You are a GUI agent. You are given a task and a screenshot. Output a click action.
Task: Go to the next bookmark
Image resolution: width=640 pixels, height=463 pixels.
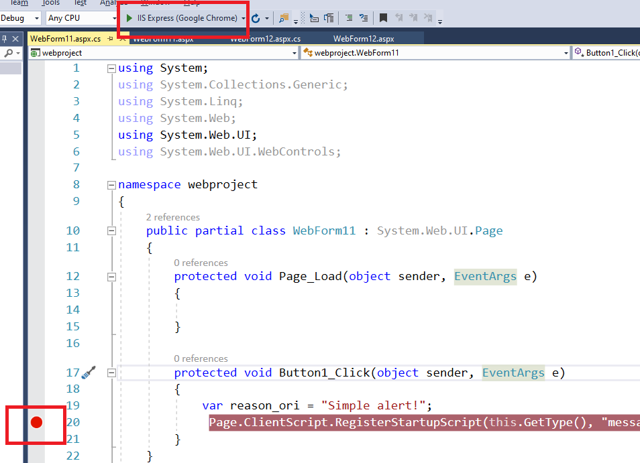point(413,17)
